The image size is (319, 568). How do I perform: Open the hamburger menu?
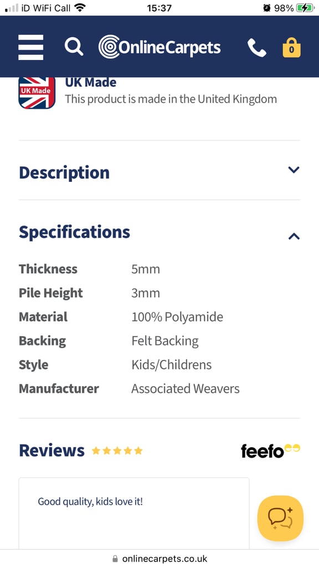31,48
